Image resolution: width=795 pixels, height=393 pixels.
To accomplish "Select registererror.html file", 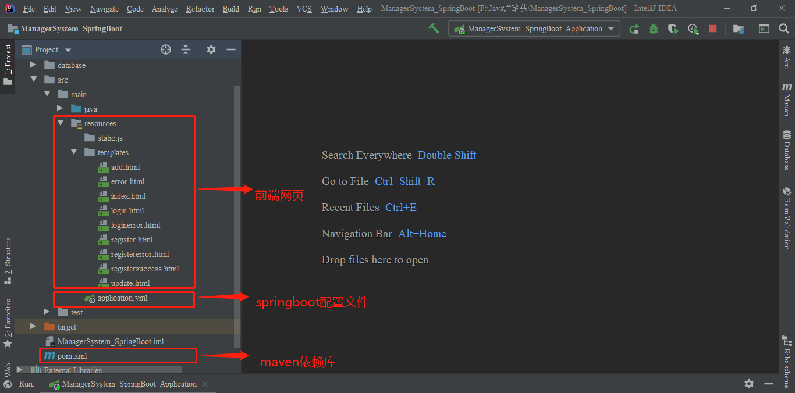I will tap(140, 254).
